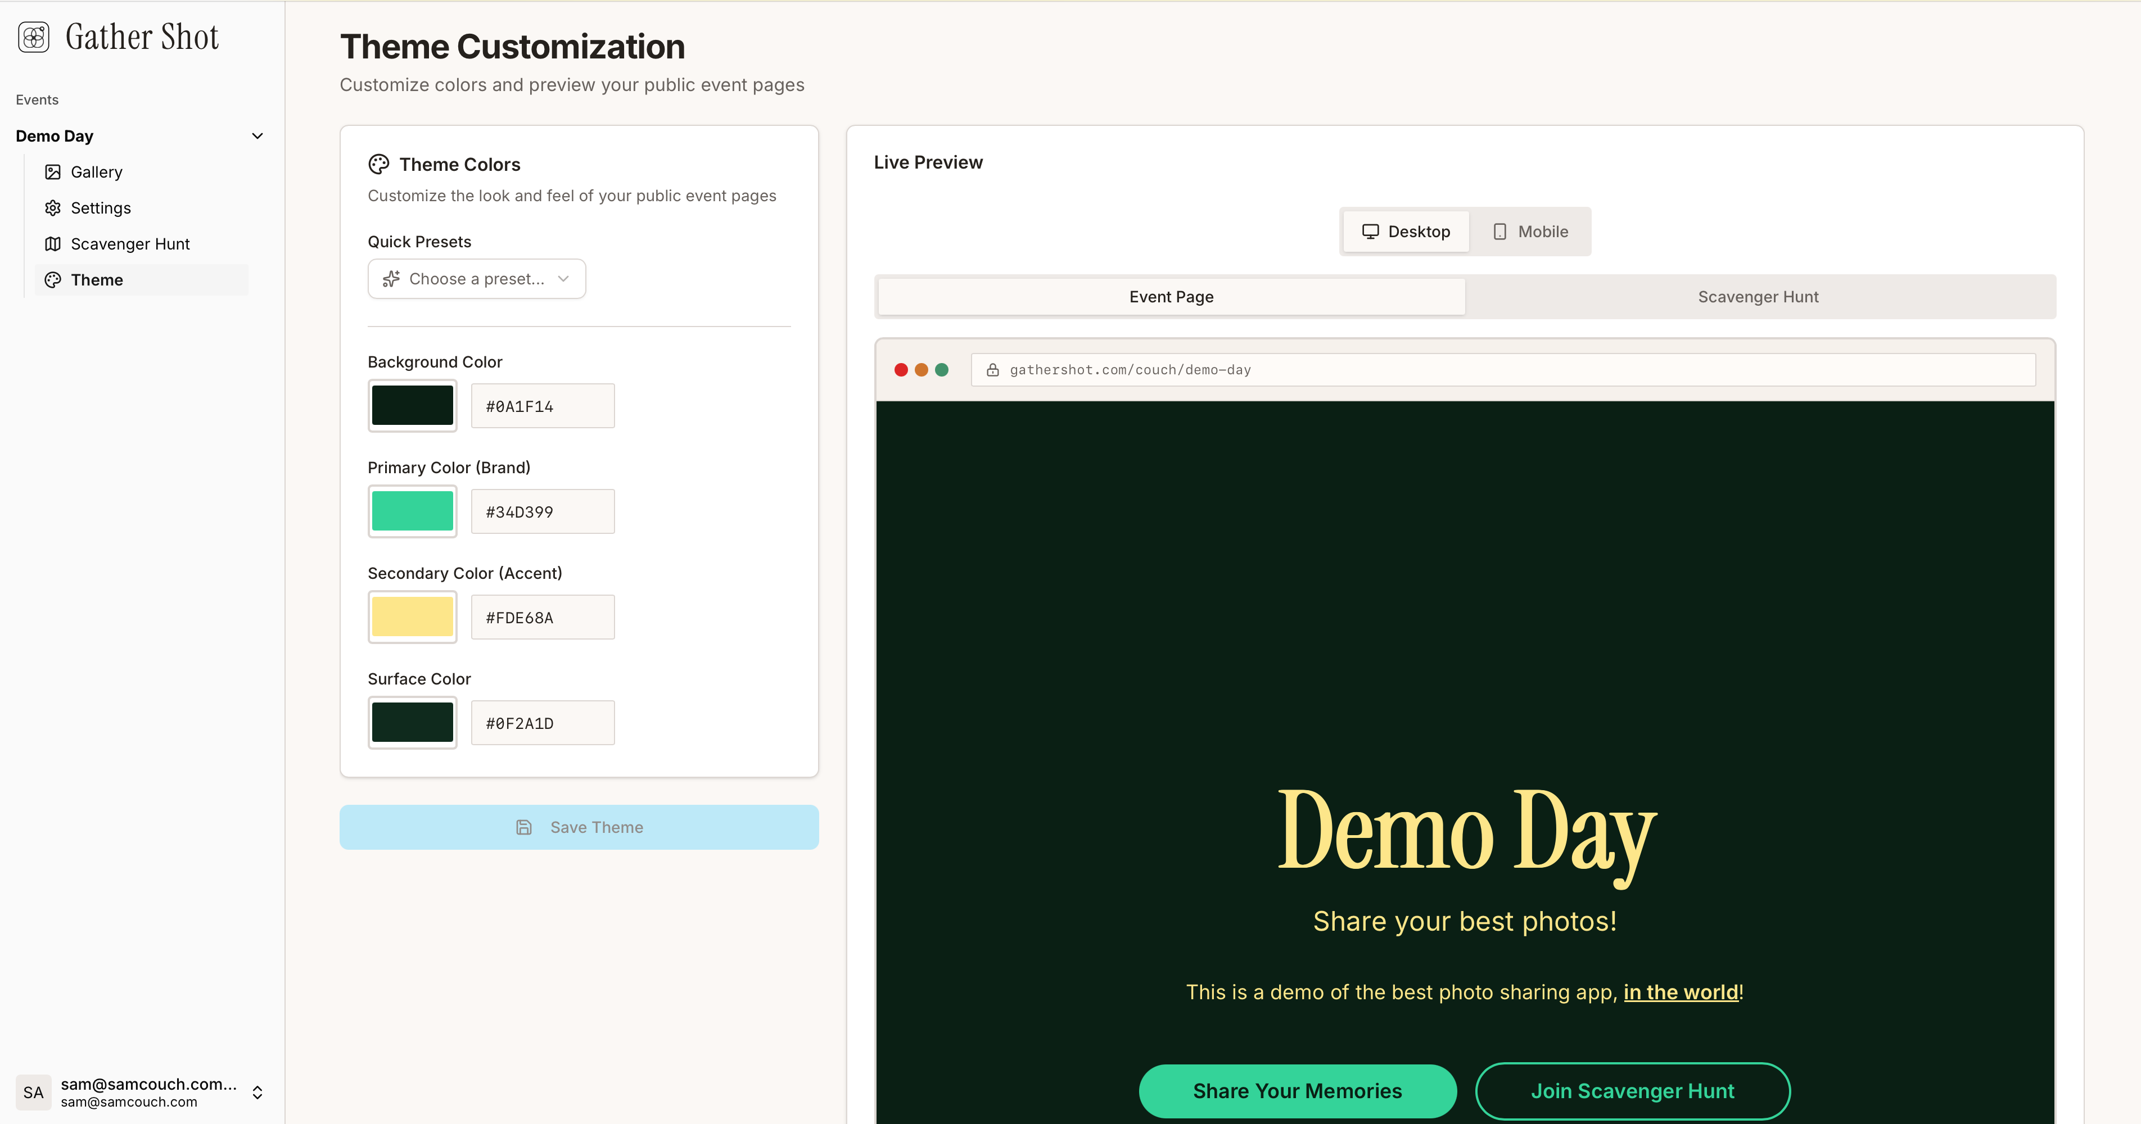Image resolution: width=2141 pixels, height=1124 pixels.
Task: Click the Background Color hex input field
Action: point(542,405)
